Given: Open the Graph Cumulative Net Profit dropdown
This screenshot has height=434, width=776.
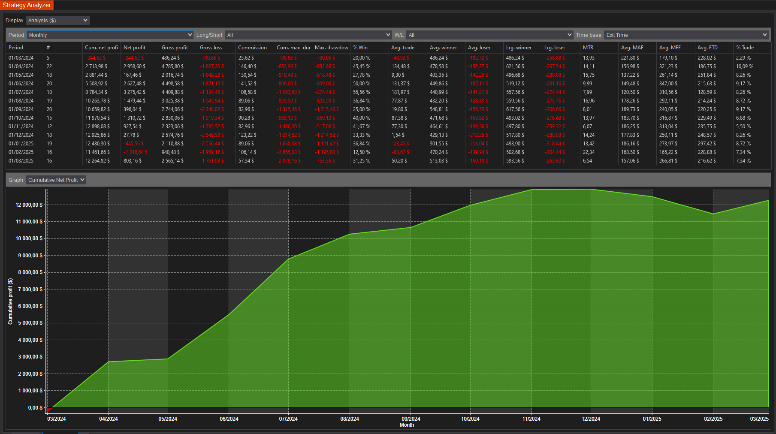Looking at the screenshot, I should (x=56, y=180).
